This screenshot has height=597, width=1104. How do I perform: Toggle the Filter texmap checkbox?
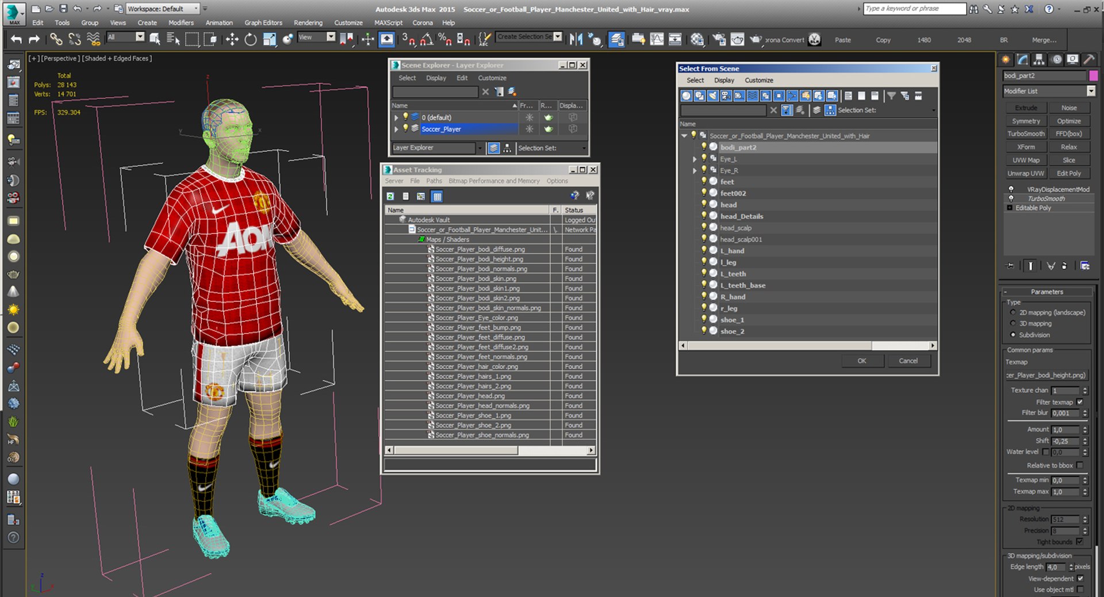pyautogui.click(x=1080, y=402)
